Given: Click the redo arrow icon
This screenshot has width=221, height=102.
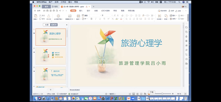Looking at the screenshot, I should point(63,11).
